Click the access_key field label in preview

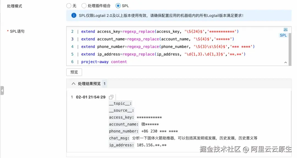[x=118, y=117]
